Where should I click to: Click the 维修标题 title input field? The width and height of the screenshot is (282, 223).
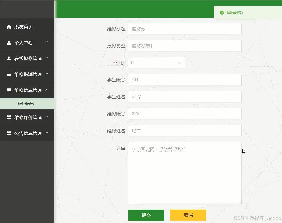click(x=185, y=29)
